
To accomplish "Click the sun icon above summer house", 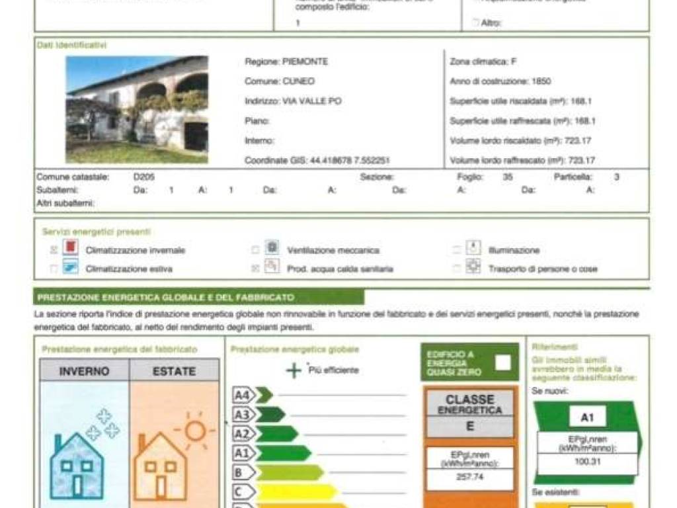I will pos(194,431).
